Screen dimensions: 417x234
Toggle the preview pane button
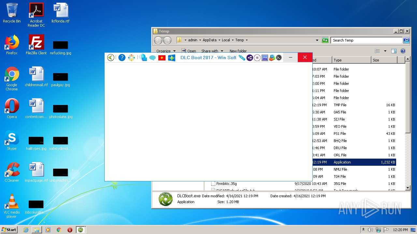(x=394, y=51)
